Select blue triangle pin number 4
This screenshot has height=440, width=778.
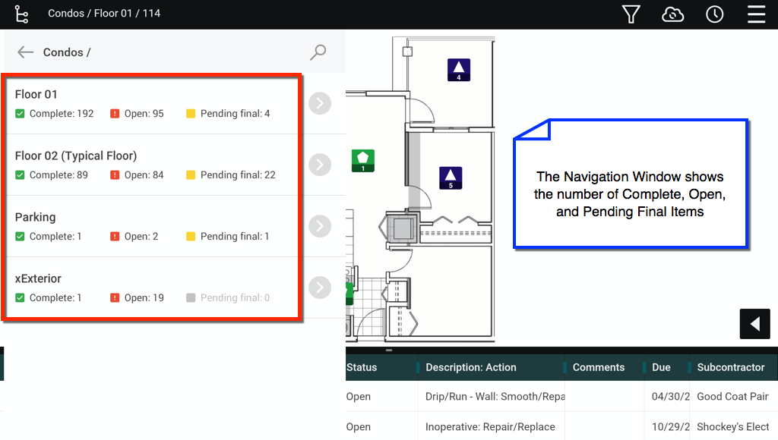click(x=458, y=70)
